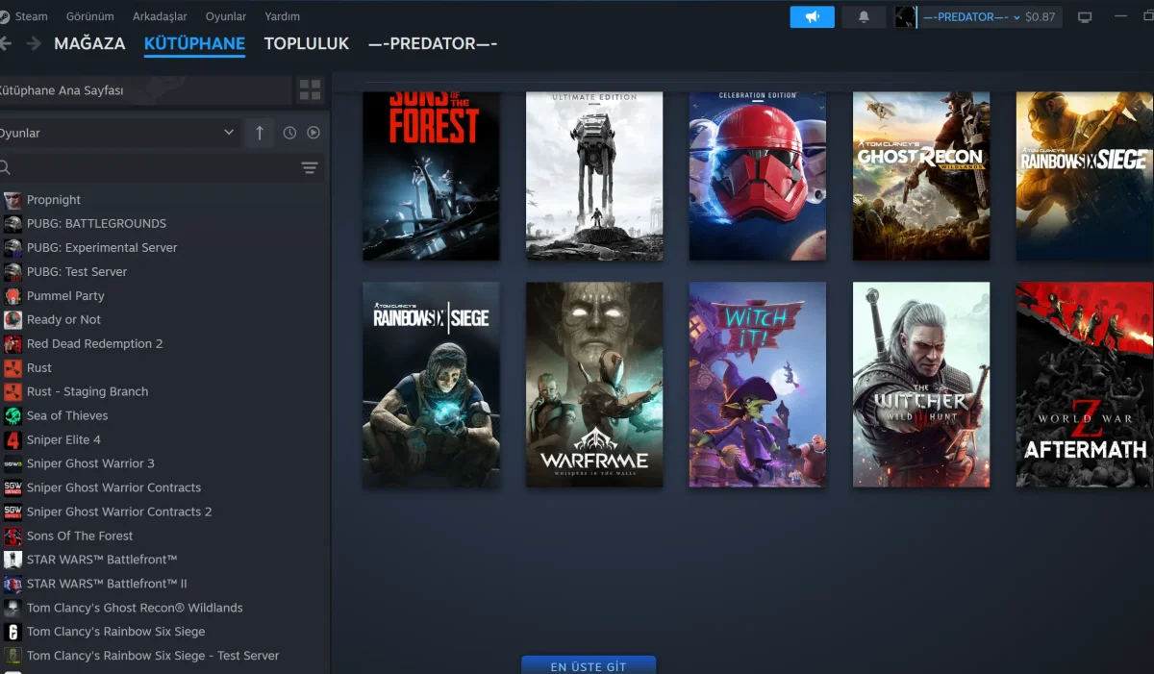The image size is (1154, 674).
Task: Select Red Dead Redemption 2 in list
Action: [x=94, y=343]
